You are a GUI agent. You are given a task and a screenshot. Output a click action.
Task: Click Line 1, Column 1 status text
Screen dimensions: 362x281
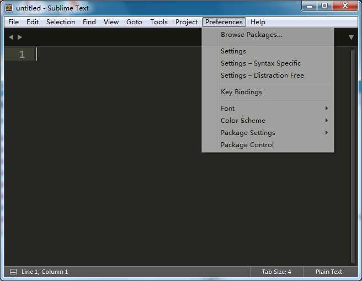point(45,272)
